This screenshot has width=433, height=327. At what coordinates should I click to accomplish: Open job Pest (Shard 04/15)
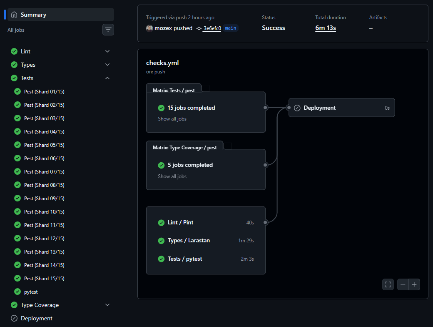tap(44, 132)
